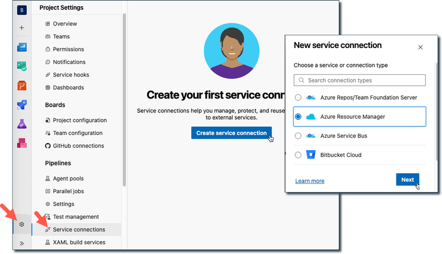Select Azure Resource Manager radio button
The height and width of the screenshot is (254, 442).
coord(297,117)
